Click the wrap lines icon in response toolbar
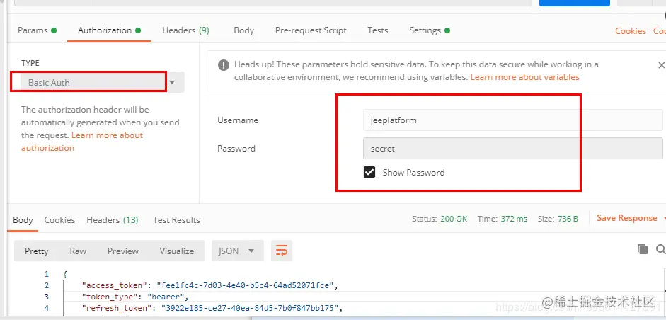Viewport: 666px width, 320px height. point(282,251)
